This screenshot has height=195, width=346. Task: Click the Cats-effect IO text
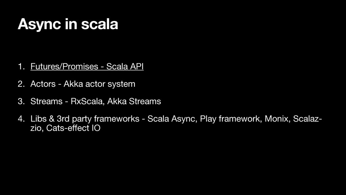click(73, 128)
